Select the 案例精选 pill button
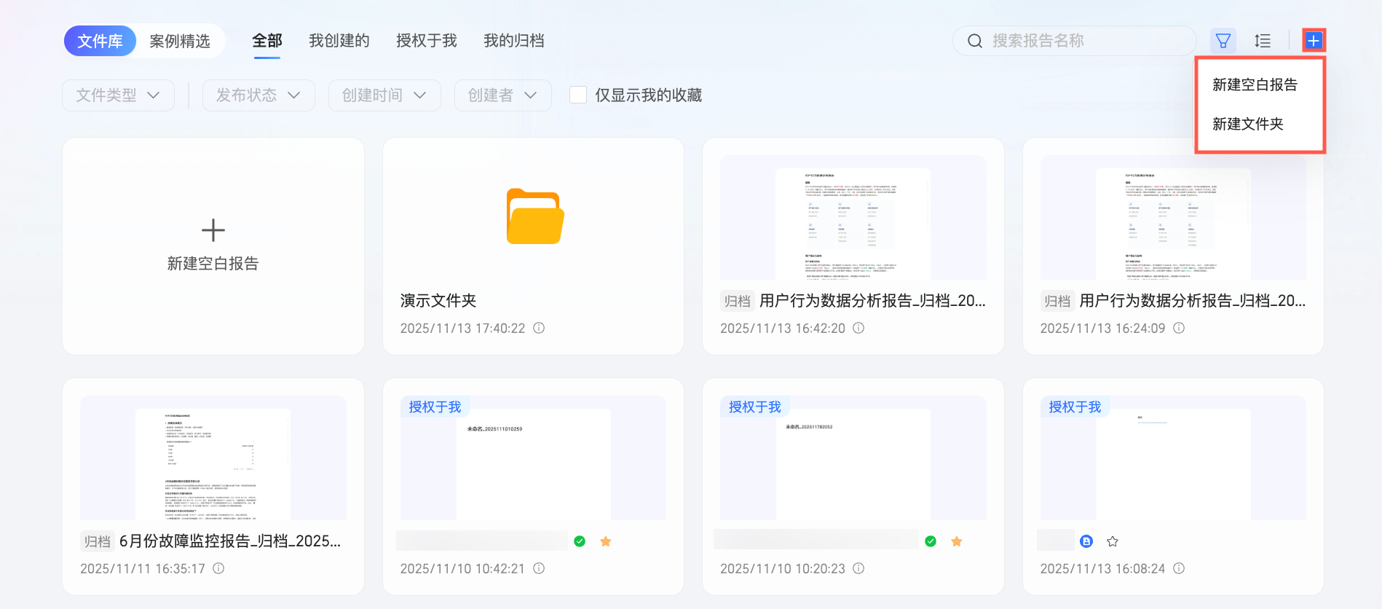 coord(180,41)
